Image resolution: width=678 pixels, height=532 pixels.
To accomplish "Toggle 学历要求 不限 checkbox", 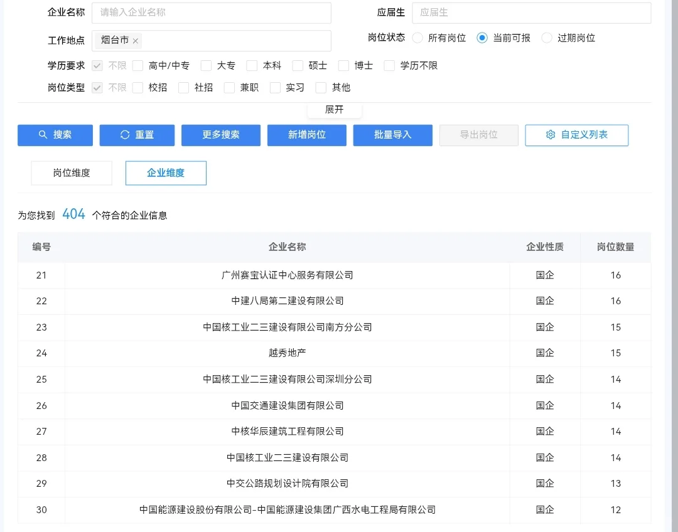I will point(97,66).
